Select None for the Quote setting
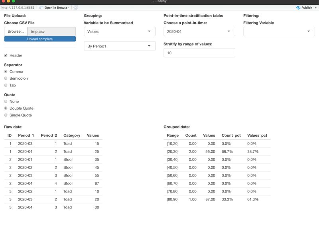Image resolution: width=319 pixels, height=232 pixels. point(5,101)
